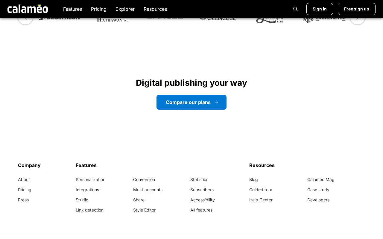
Task: Open the Resources menu in the top bar
Action: 155,9
